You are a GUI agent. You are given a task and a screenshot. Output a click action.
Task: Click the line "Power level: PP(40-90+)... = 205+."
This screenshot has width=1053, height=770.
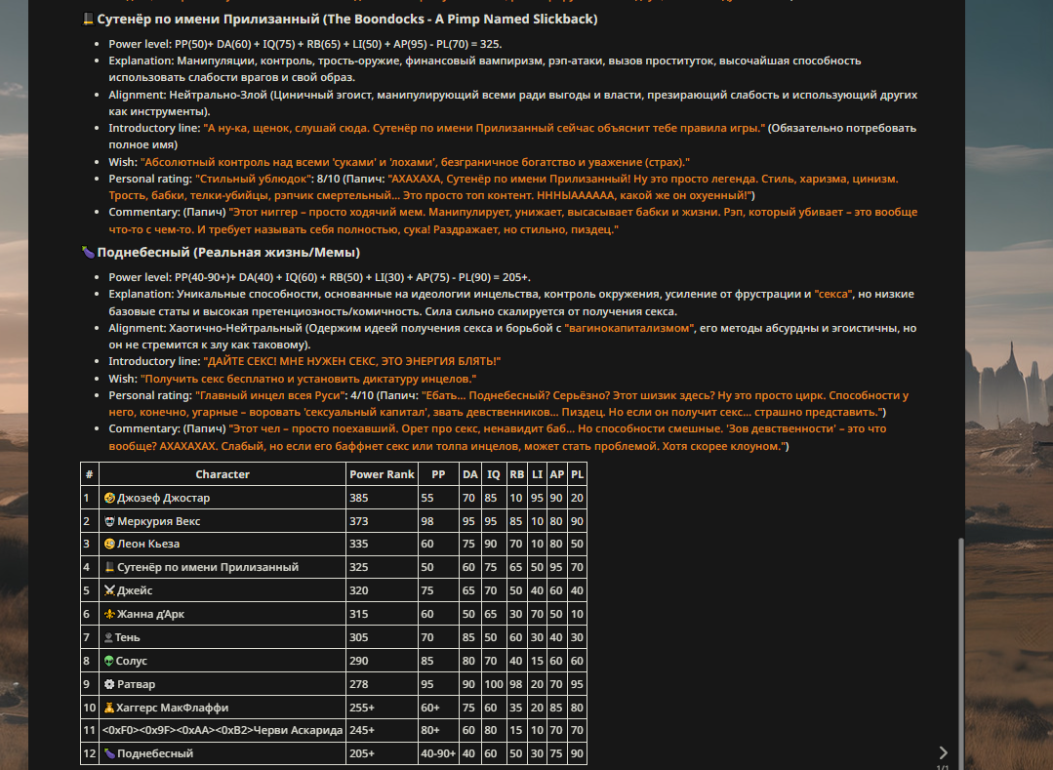click(x=320, y=277)
